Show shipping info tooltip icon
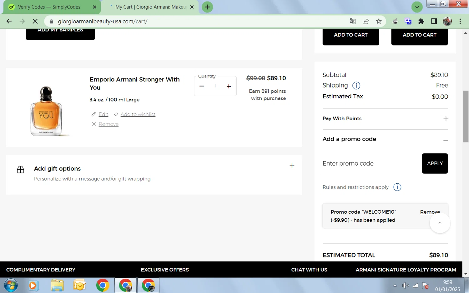 point(356,85)
